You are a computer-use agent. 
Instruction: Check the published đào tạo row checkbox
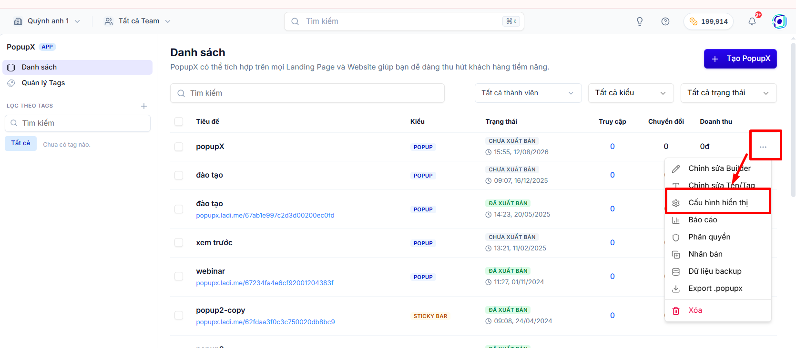(179, 209)
